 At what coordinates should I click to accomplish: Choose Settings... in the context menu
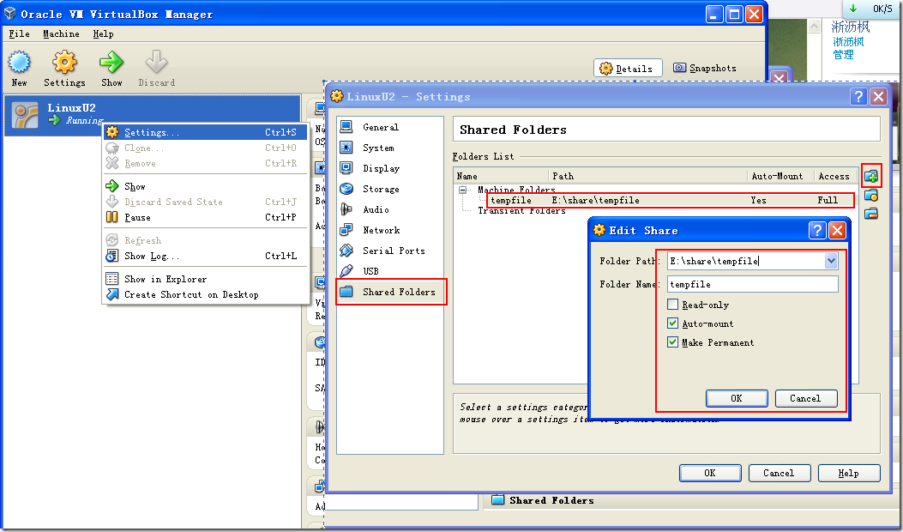[206, 132]
